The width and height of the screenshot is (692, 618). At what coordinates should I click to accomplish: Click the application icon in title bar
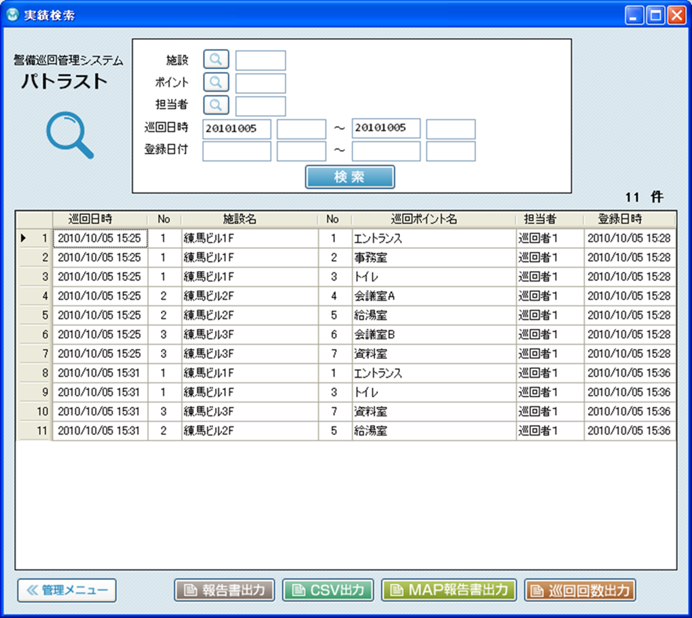[x=12, y=14]
